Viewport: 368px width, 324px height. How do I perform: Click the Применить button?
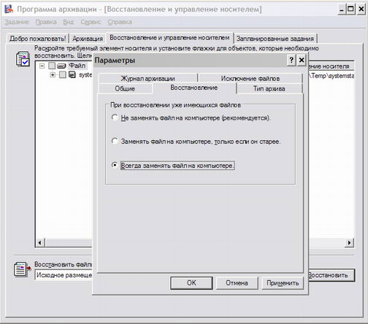283,283
